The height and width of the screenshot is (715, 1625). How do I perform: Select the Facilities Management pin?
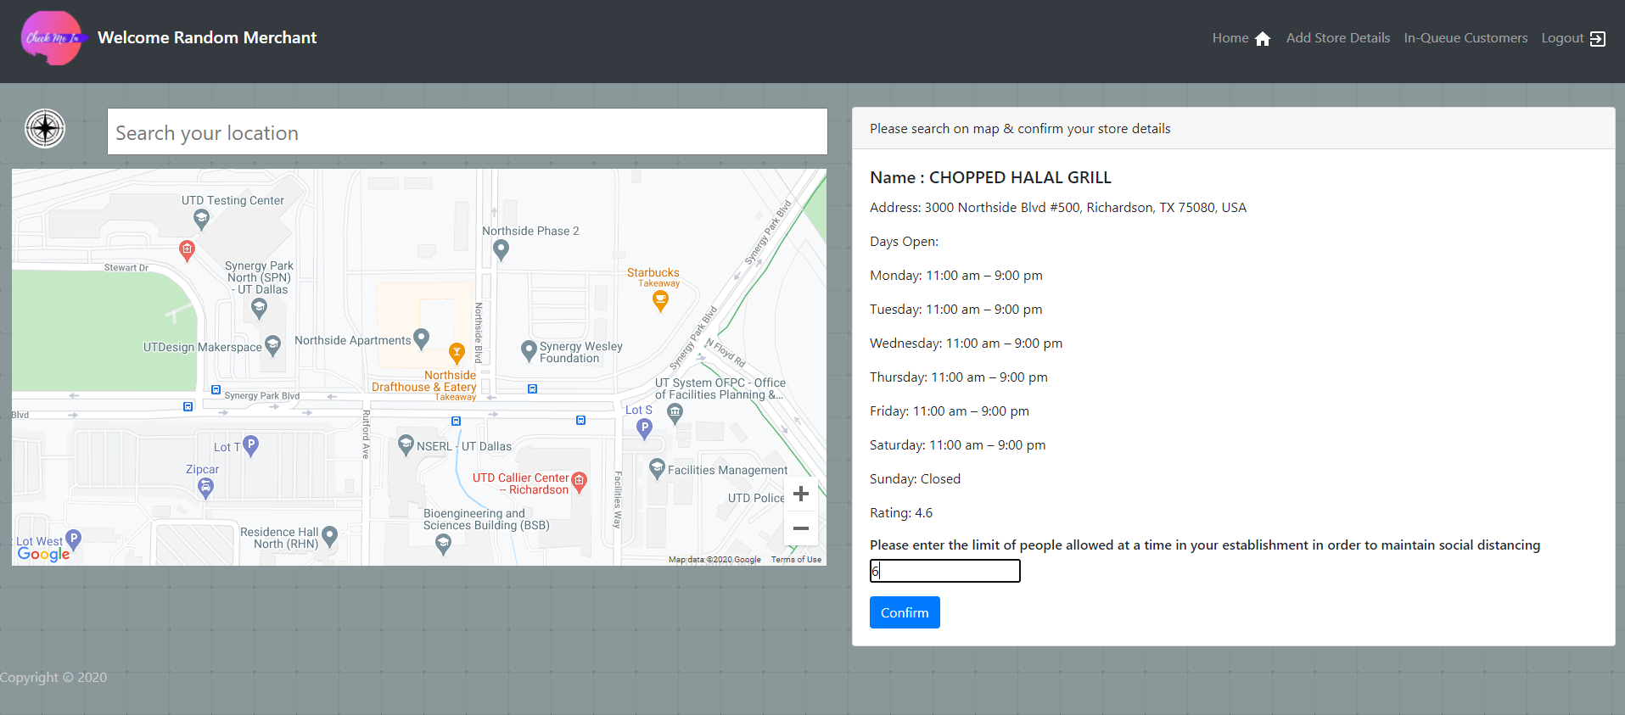(x=657, y=469)
